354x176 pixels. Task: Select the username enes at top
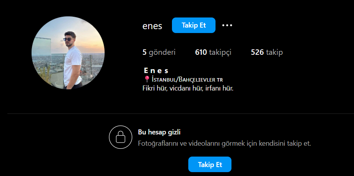tap(152, 26)
